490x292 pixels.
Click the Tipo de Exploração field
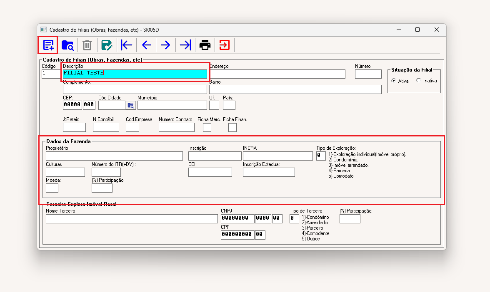pos(321,156)
